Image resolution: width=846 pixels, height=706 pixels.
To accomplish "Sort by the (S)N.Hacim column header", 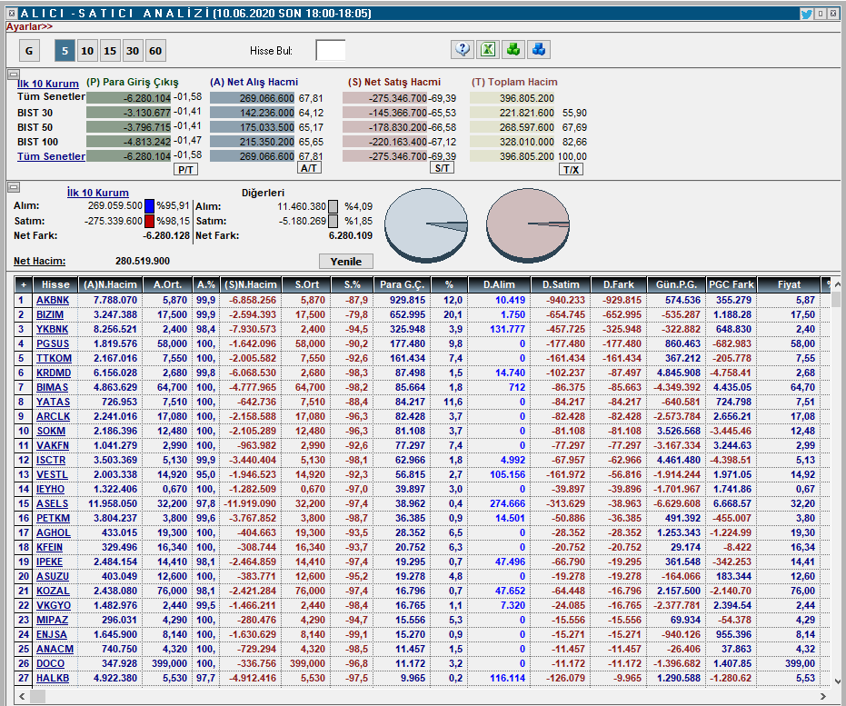I will click(251, 284).
